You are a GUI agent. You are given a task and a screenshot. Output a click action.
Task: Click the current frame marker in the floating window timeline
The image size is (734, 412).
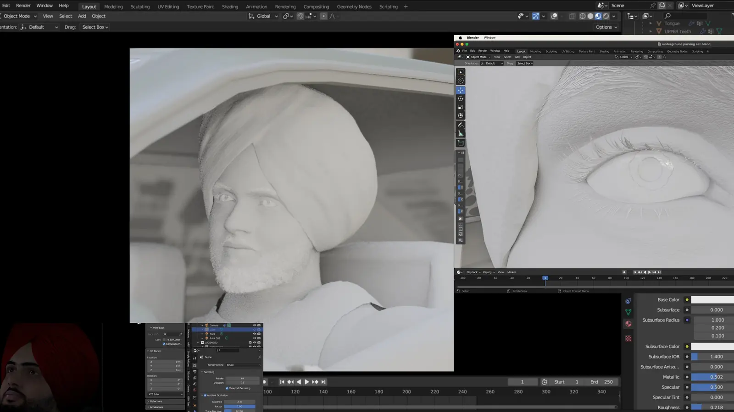pos(545,278)
